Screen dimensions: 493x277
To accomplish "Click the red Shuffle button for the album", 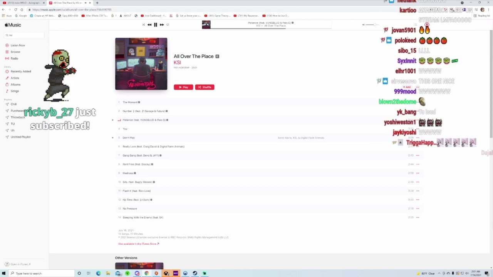I will [x=205, y=87].
